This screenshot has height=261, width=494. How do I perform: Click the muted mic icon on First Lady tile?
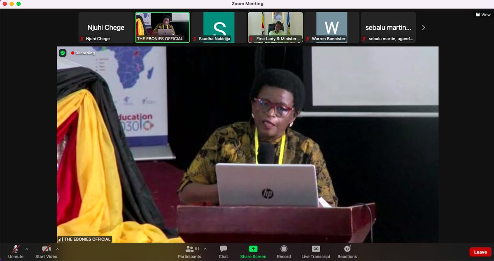click(252, 39)
